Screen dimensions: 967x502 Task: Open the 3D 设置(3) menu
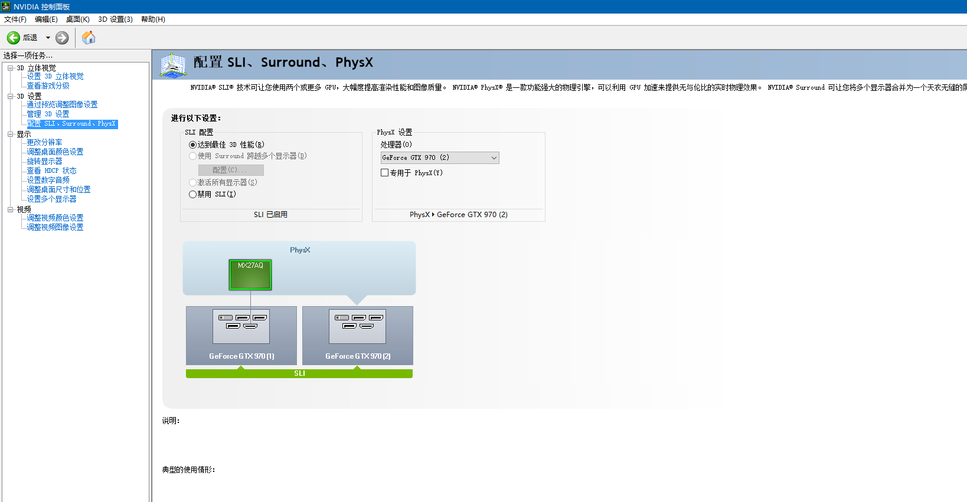tap(115, 19)
